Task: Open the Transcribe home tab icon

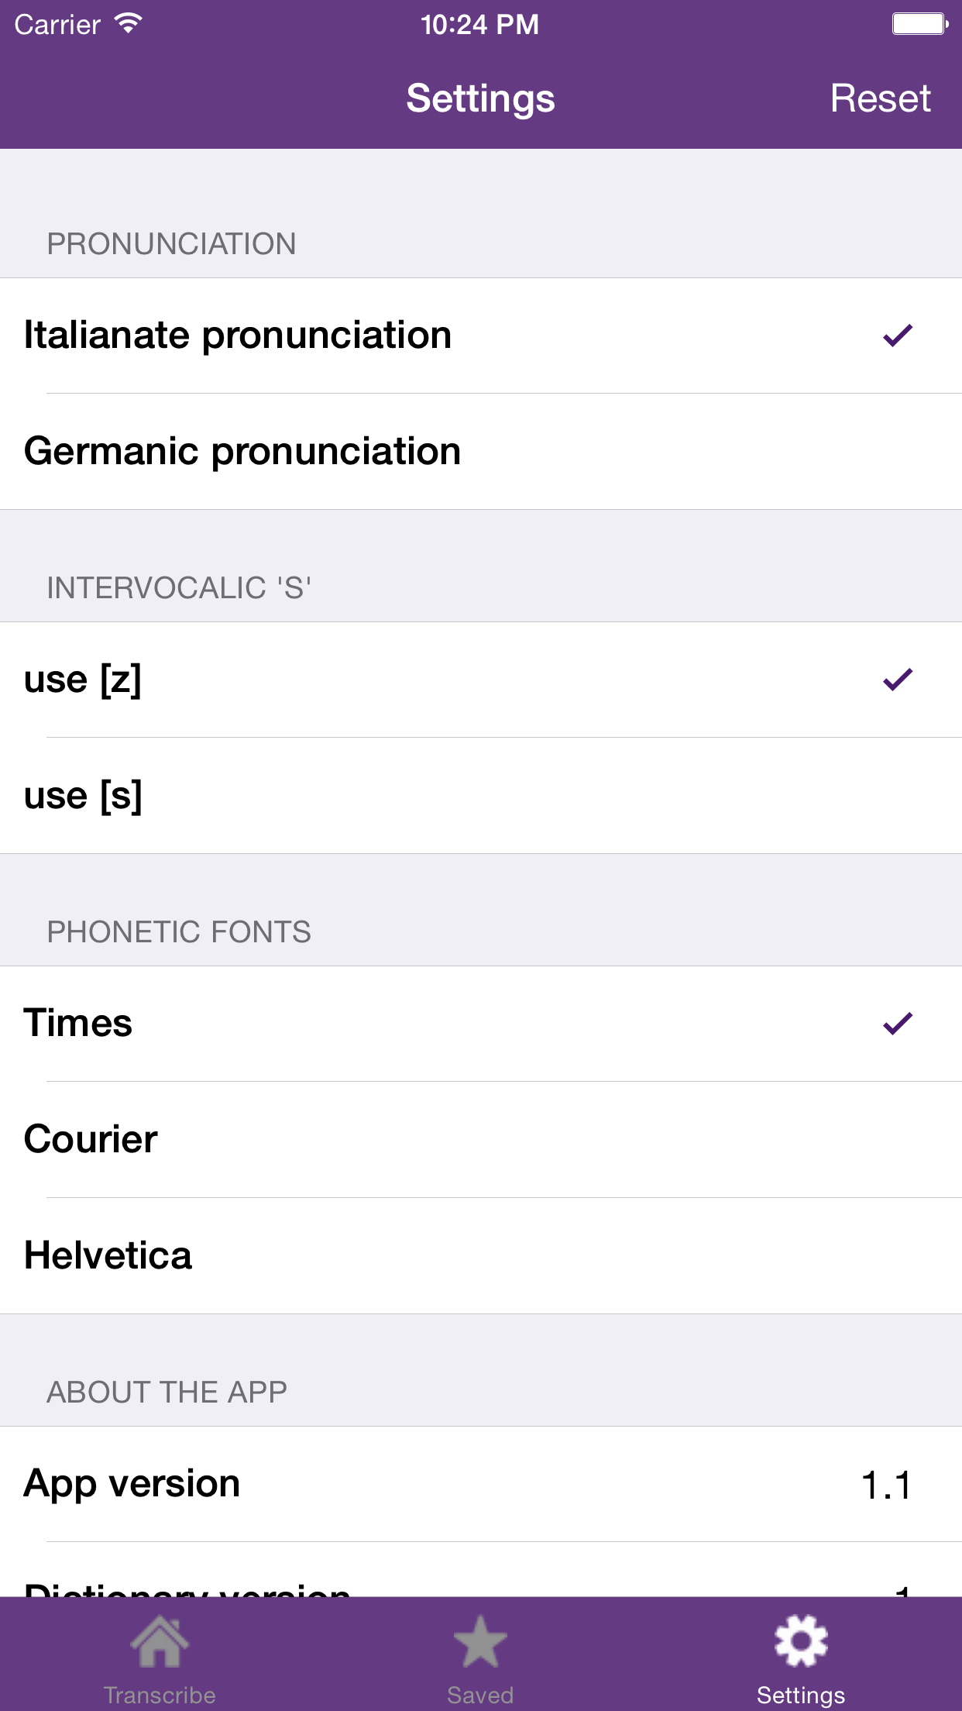Action: [160, 1640]
